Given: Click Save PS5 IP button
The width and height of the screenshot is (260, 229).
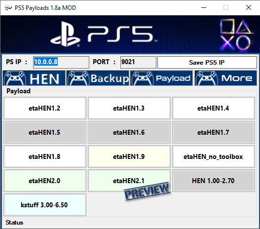Looking at the screenshot, I should [x=207, y=62].
